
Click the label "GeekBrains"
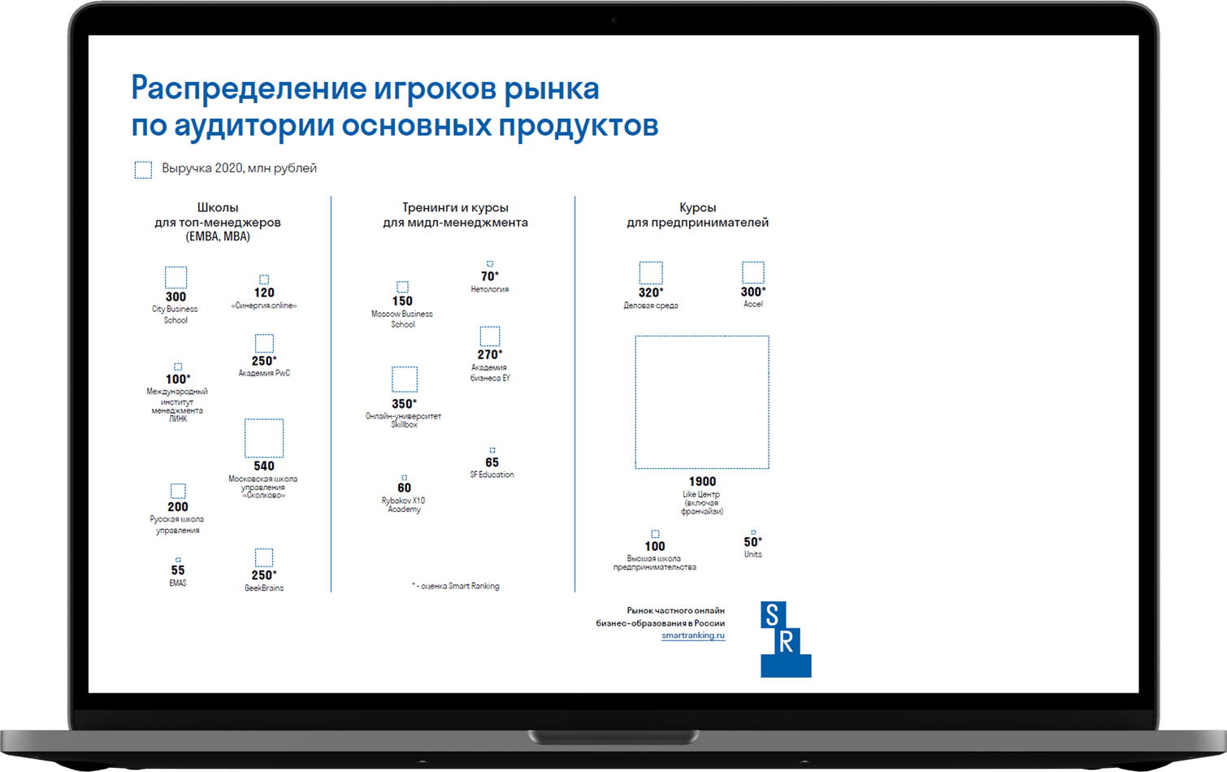(264, 588)
